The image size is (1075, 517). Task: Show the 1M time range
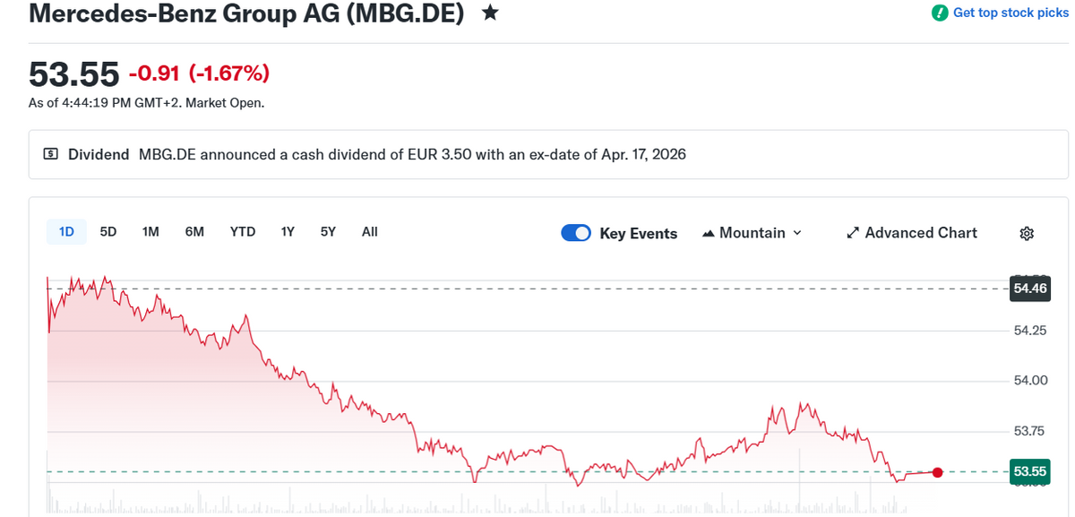coord(150,231)
